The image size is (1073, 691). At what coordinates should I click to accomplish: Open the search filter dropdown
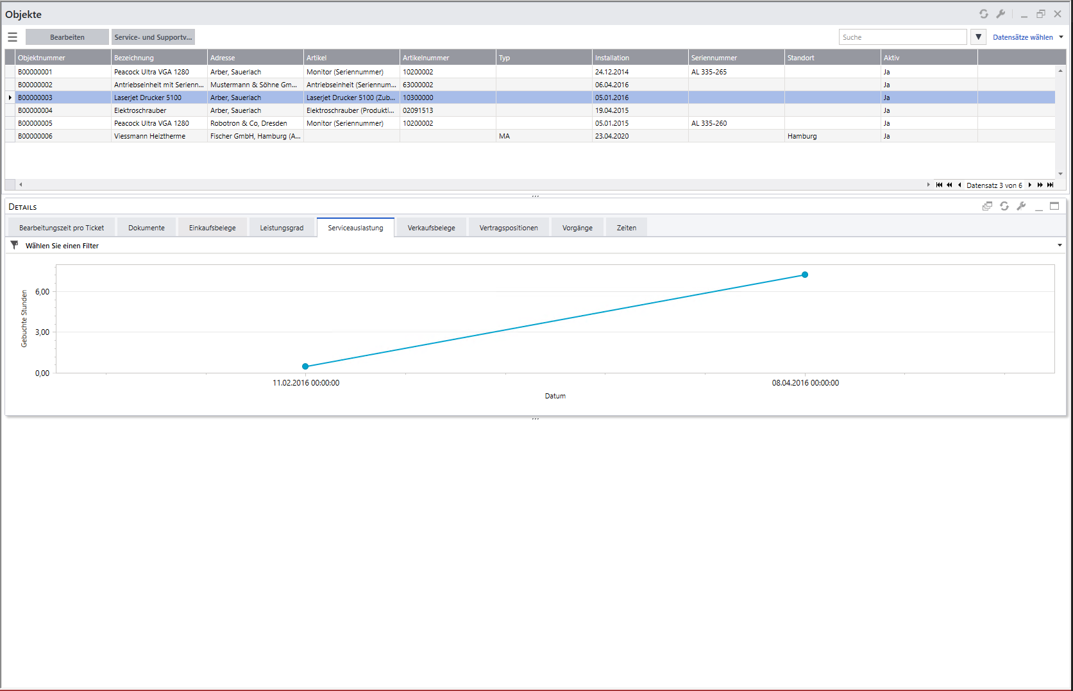tap(978, 37)
